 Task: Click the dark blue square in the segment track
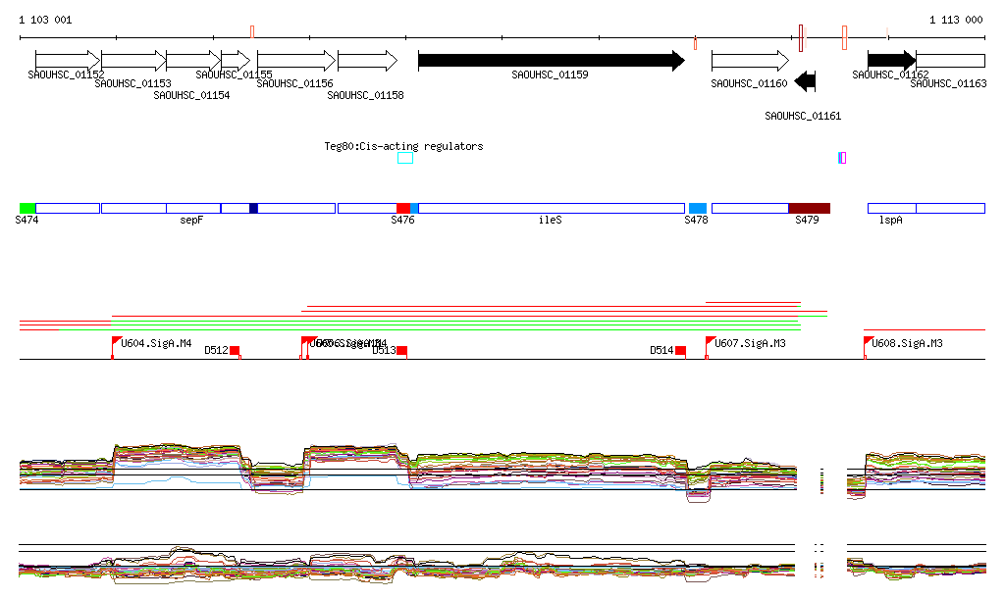[253, 208]
